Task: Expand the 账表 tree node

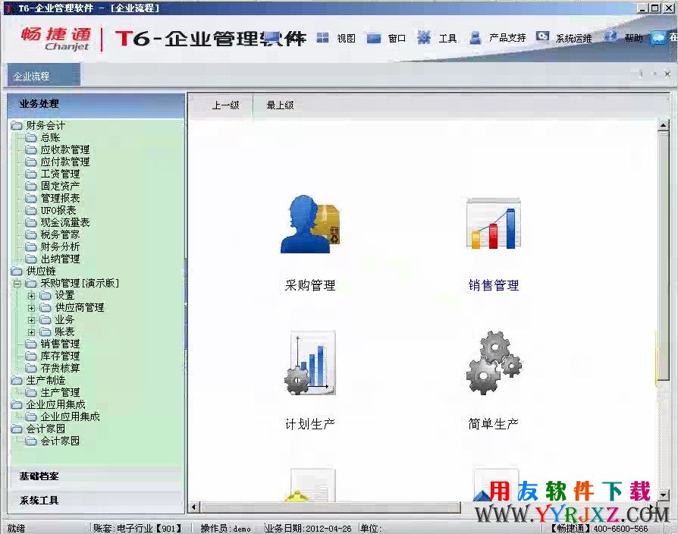Action: (x=31, y=332)
